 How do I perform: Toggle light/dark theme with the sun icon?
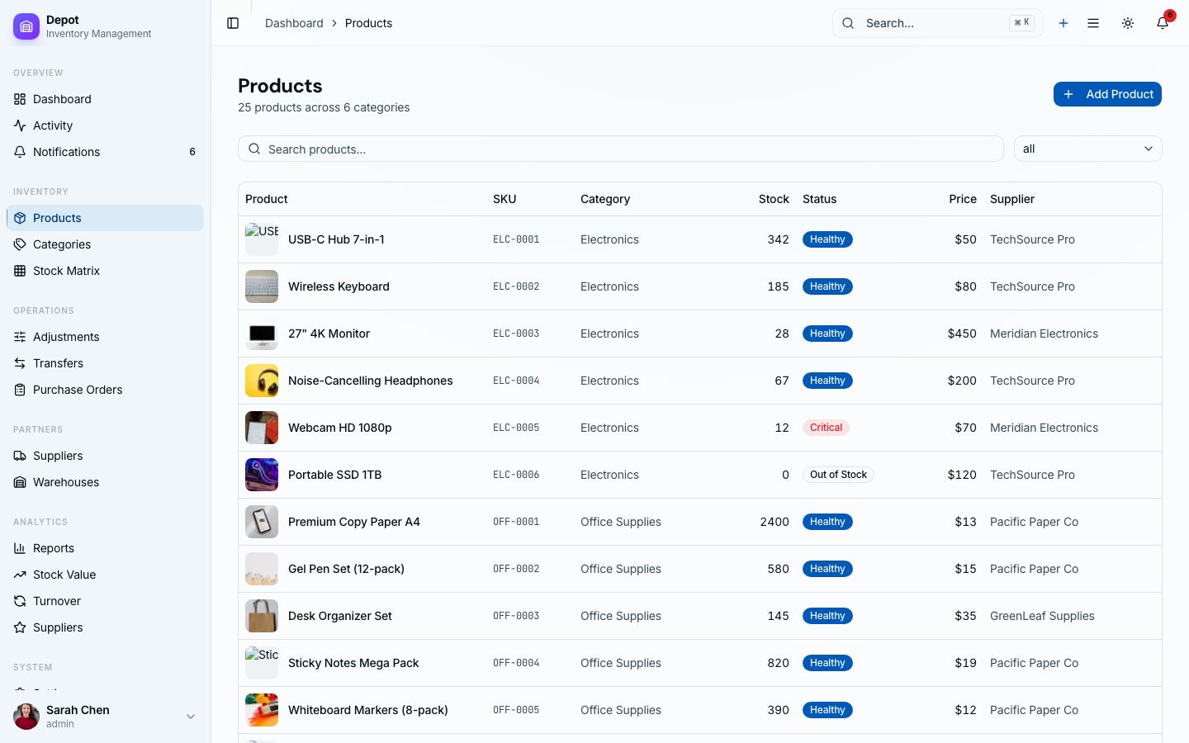[x=1128, y=23]
